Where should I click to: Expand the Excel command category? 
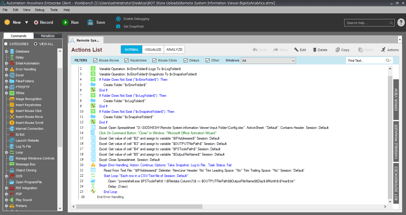(6, 75)
